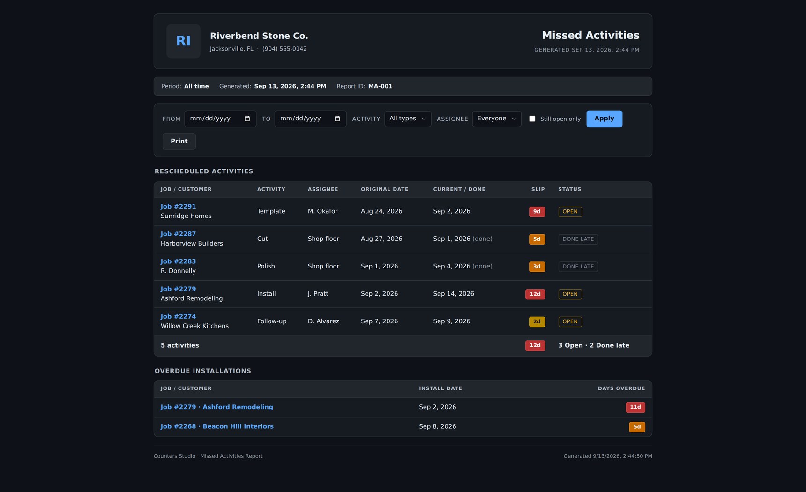Click the Assignee column header
806x492 pixels.
click(323, 190)
